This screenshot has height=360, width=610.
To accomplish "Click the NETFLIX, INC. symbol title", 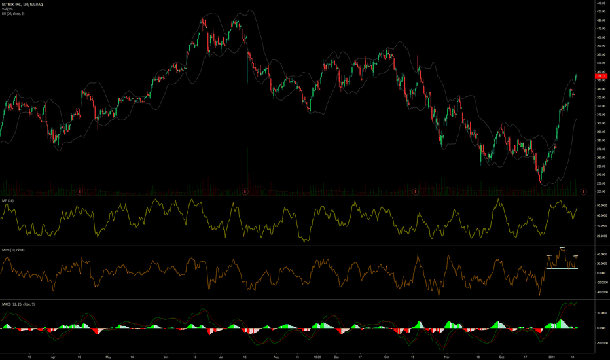I will 22,5.
